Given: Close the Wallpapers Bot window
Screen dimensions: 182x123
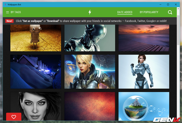Looking at the screenshot, I should [x=176, y=5].
